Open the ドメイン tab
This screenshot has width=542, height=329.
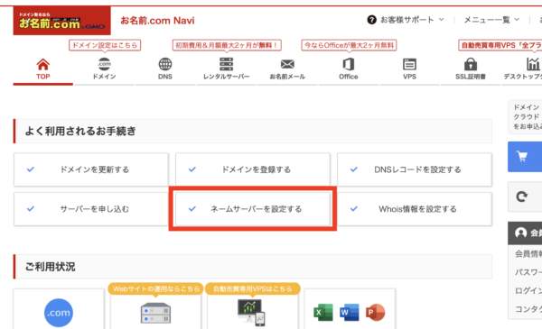(104, 69)
